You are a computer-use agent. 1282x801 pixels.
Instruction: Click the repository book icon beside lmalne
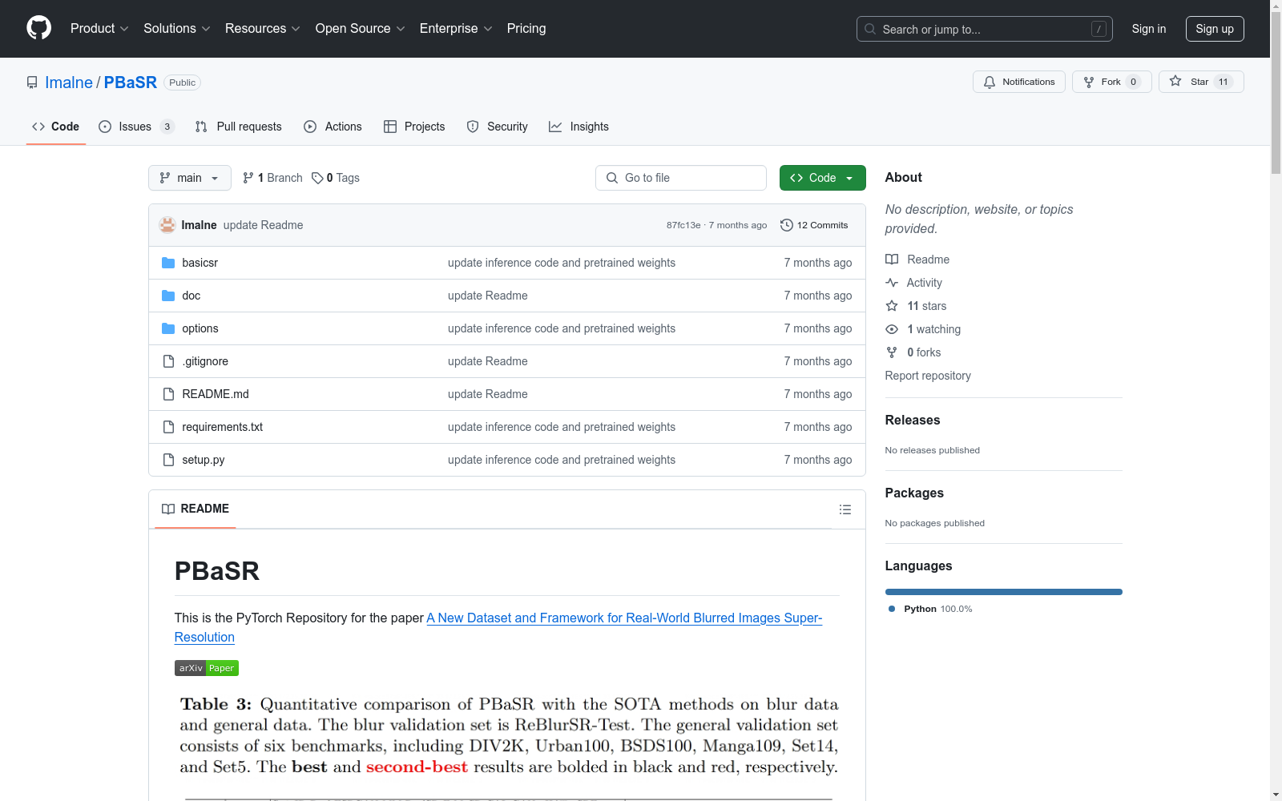click(x=32, y=83)
